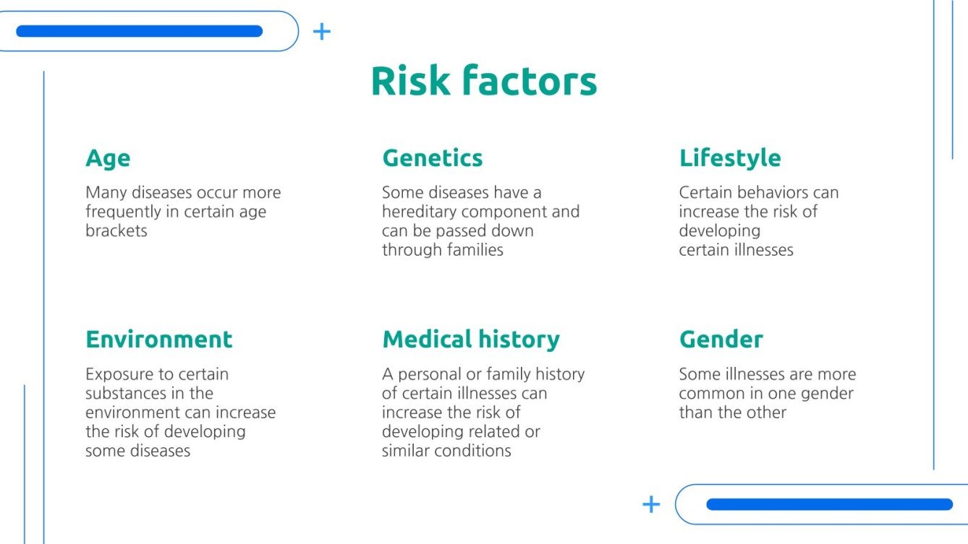Click the text about diseases in age brackets
The width and height of the screenshot is (968, 544).
point(182,212)
